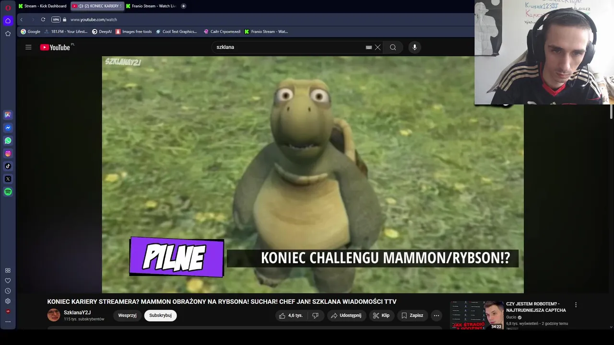This screenshot has width=614, height=345.
Task: Like the video with thumbs-up 4,6 tys.
Action: pos(291,315)
